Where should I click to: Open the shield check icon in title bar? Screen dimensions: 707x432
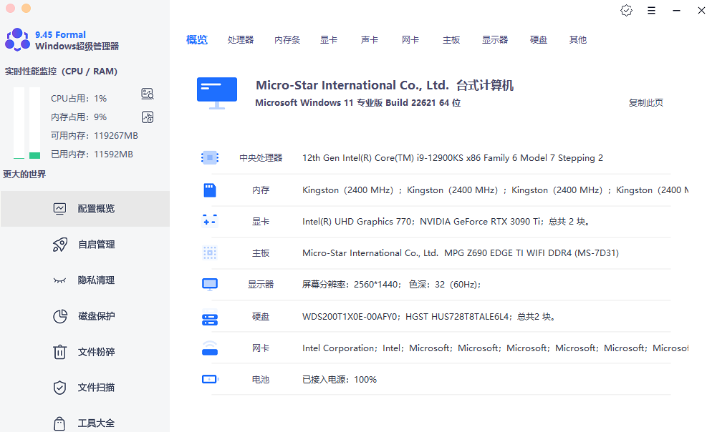(626, 11)
